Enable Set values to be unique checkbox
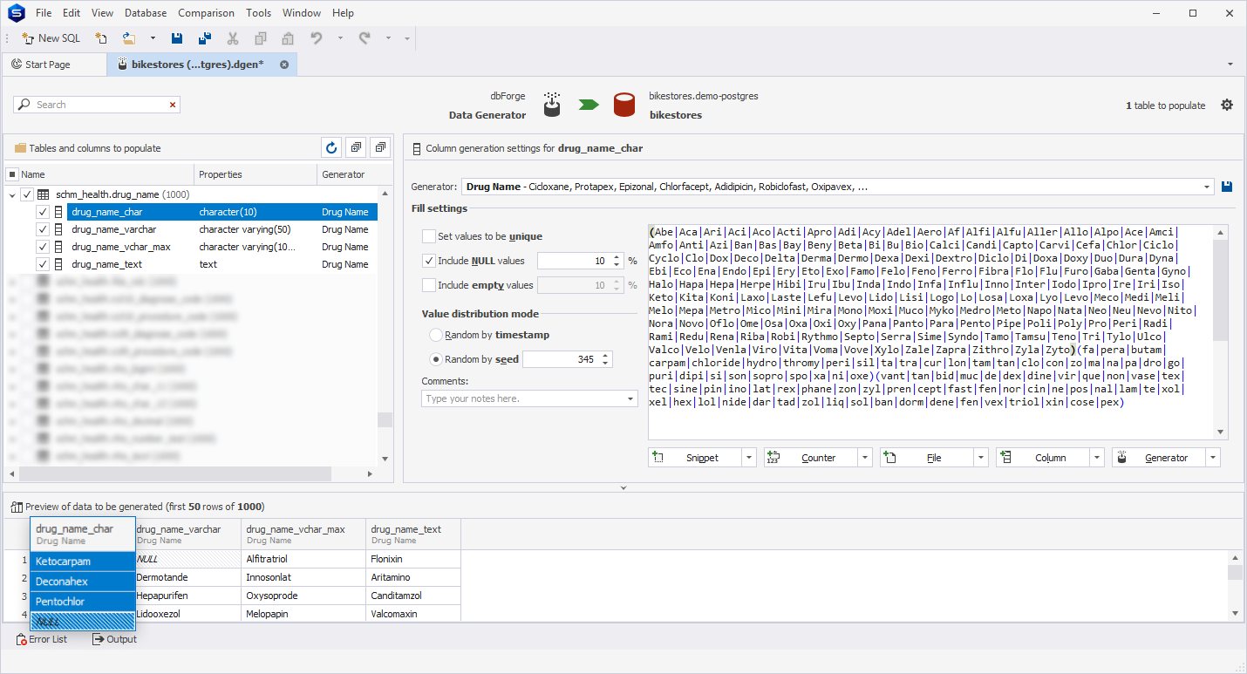 (428, 236)
